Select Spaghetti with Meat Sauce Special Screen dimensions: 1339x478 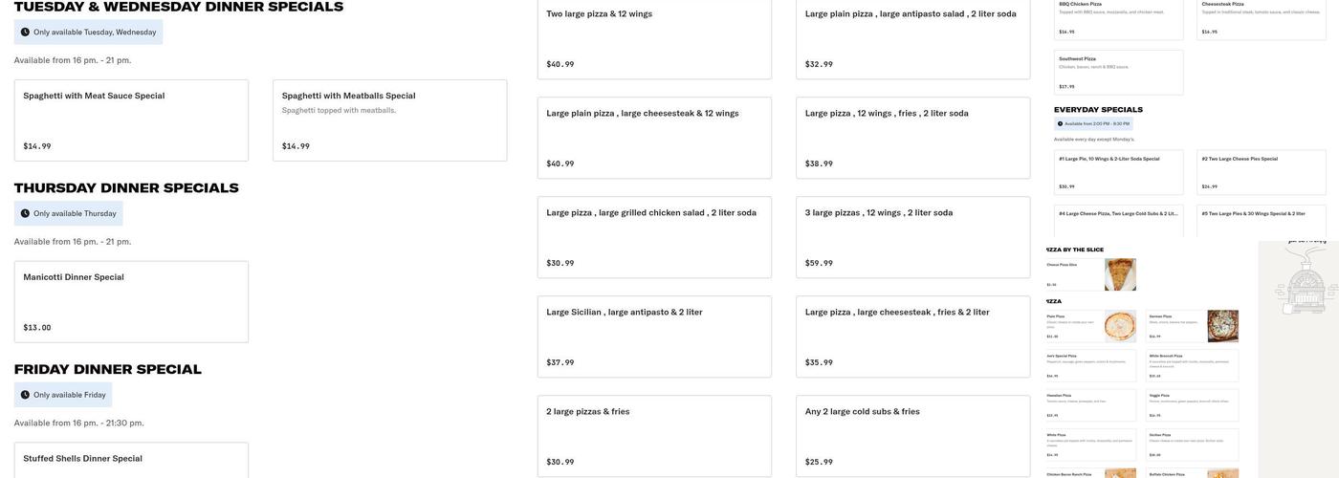pyautogui.click(x=131, y=120)
